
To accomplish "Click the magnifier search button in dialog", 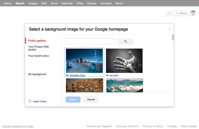I will [125, 41].
